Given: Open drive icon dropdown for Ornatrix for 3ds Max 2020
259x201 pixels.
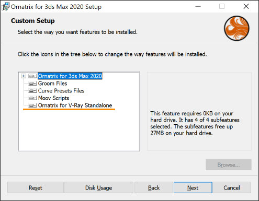Looking at the screenshot, I should pos(32,76).
